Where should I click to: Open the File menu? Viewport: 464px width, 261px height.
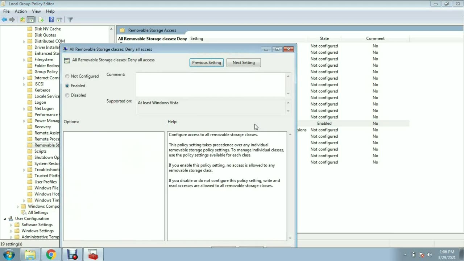pyautogui.click(x=6, y=11)
